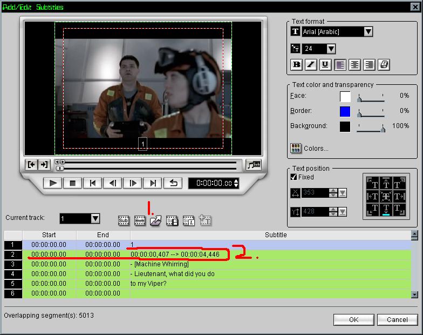
Task: Open Y position 428 dropdown arrow
Action: click(x=343, y=212)
